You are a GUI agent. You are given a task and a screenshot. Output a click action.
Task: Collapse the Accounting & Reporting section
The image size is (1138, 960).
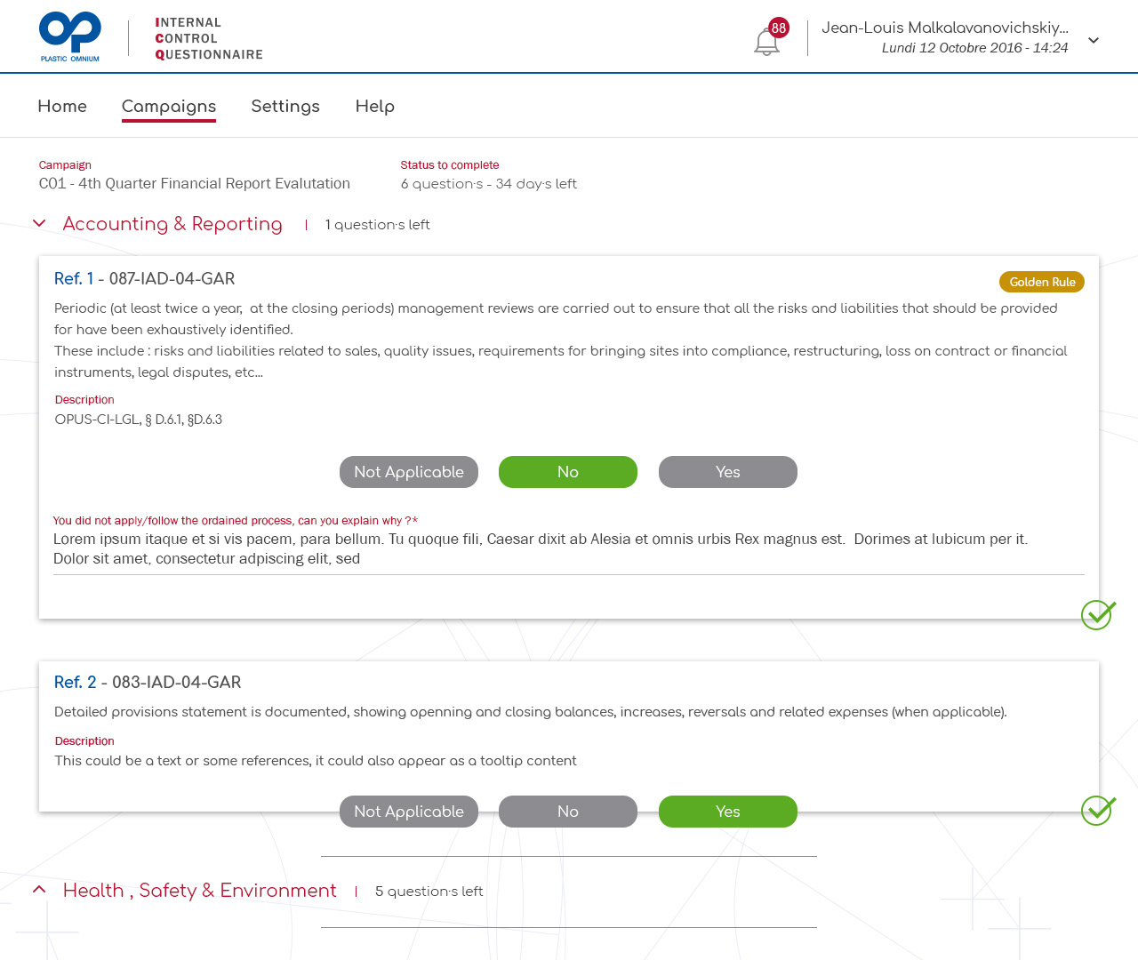[x=39, y=224]
